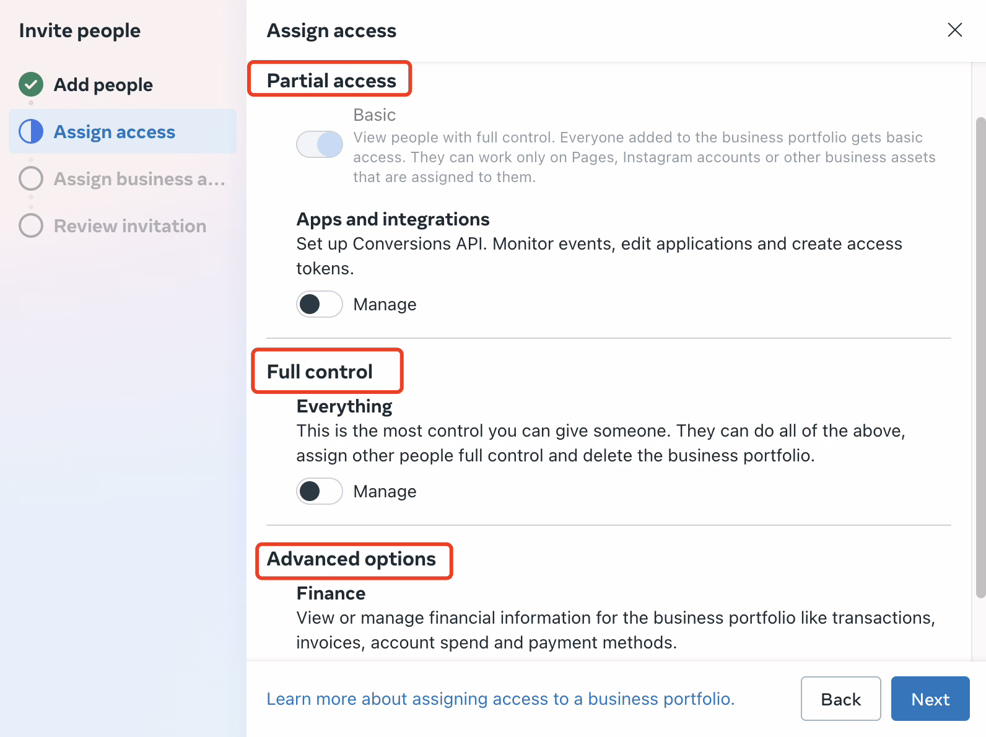The width and height of the screenshot is (986, 737).
Task: Click the Finance option title
Action: point(331,593)
